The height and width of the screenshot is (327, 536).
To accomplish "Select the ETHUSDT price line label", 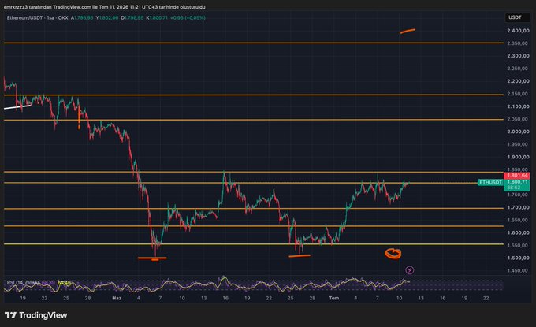I will (490, 183).
